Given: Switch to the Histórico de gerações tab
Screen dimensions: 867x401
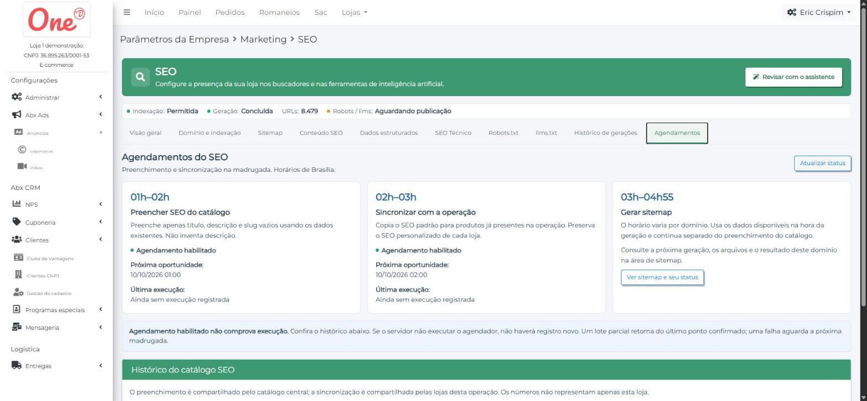Looking at the screenshot, I should [605, 133].
